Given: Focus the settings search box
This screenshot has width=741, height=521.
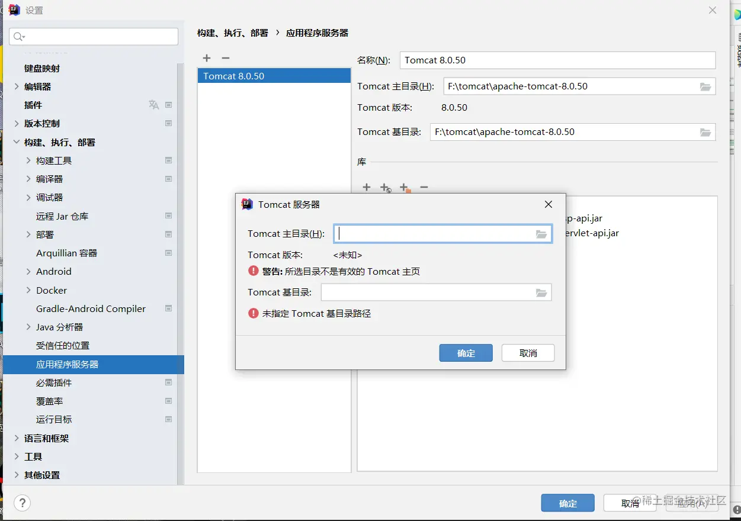Looking at the screenshot, I should 94,37.
